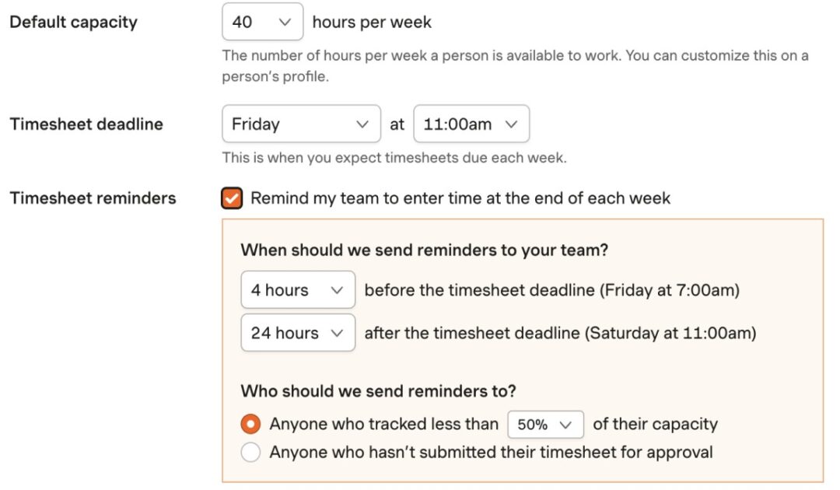This screenshot has height=490, width=840.
Task: Click the chevron on the Friday dropdown
Action: (x=362, y=124)
